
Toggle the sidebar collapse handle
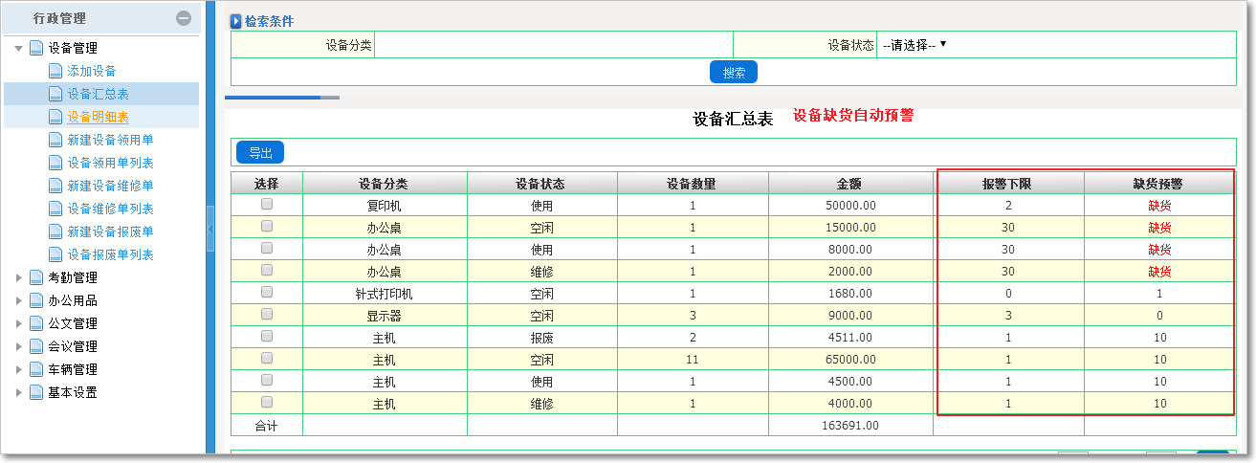click(210, 227)
